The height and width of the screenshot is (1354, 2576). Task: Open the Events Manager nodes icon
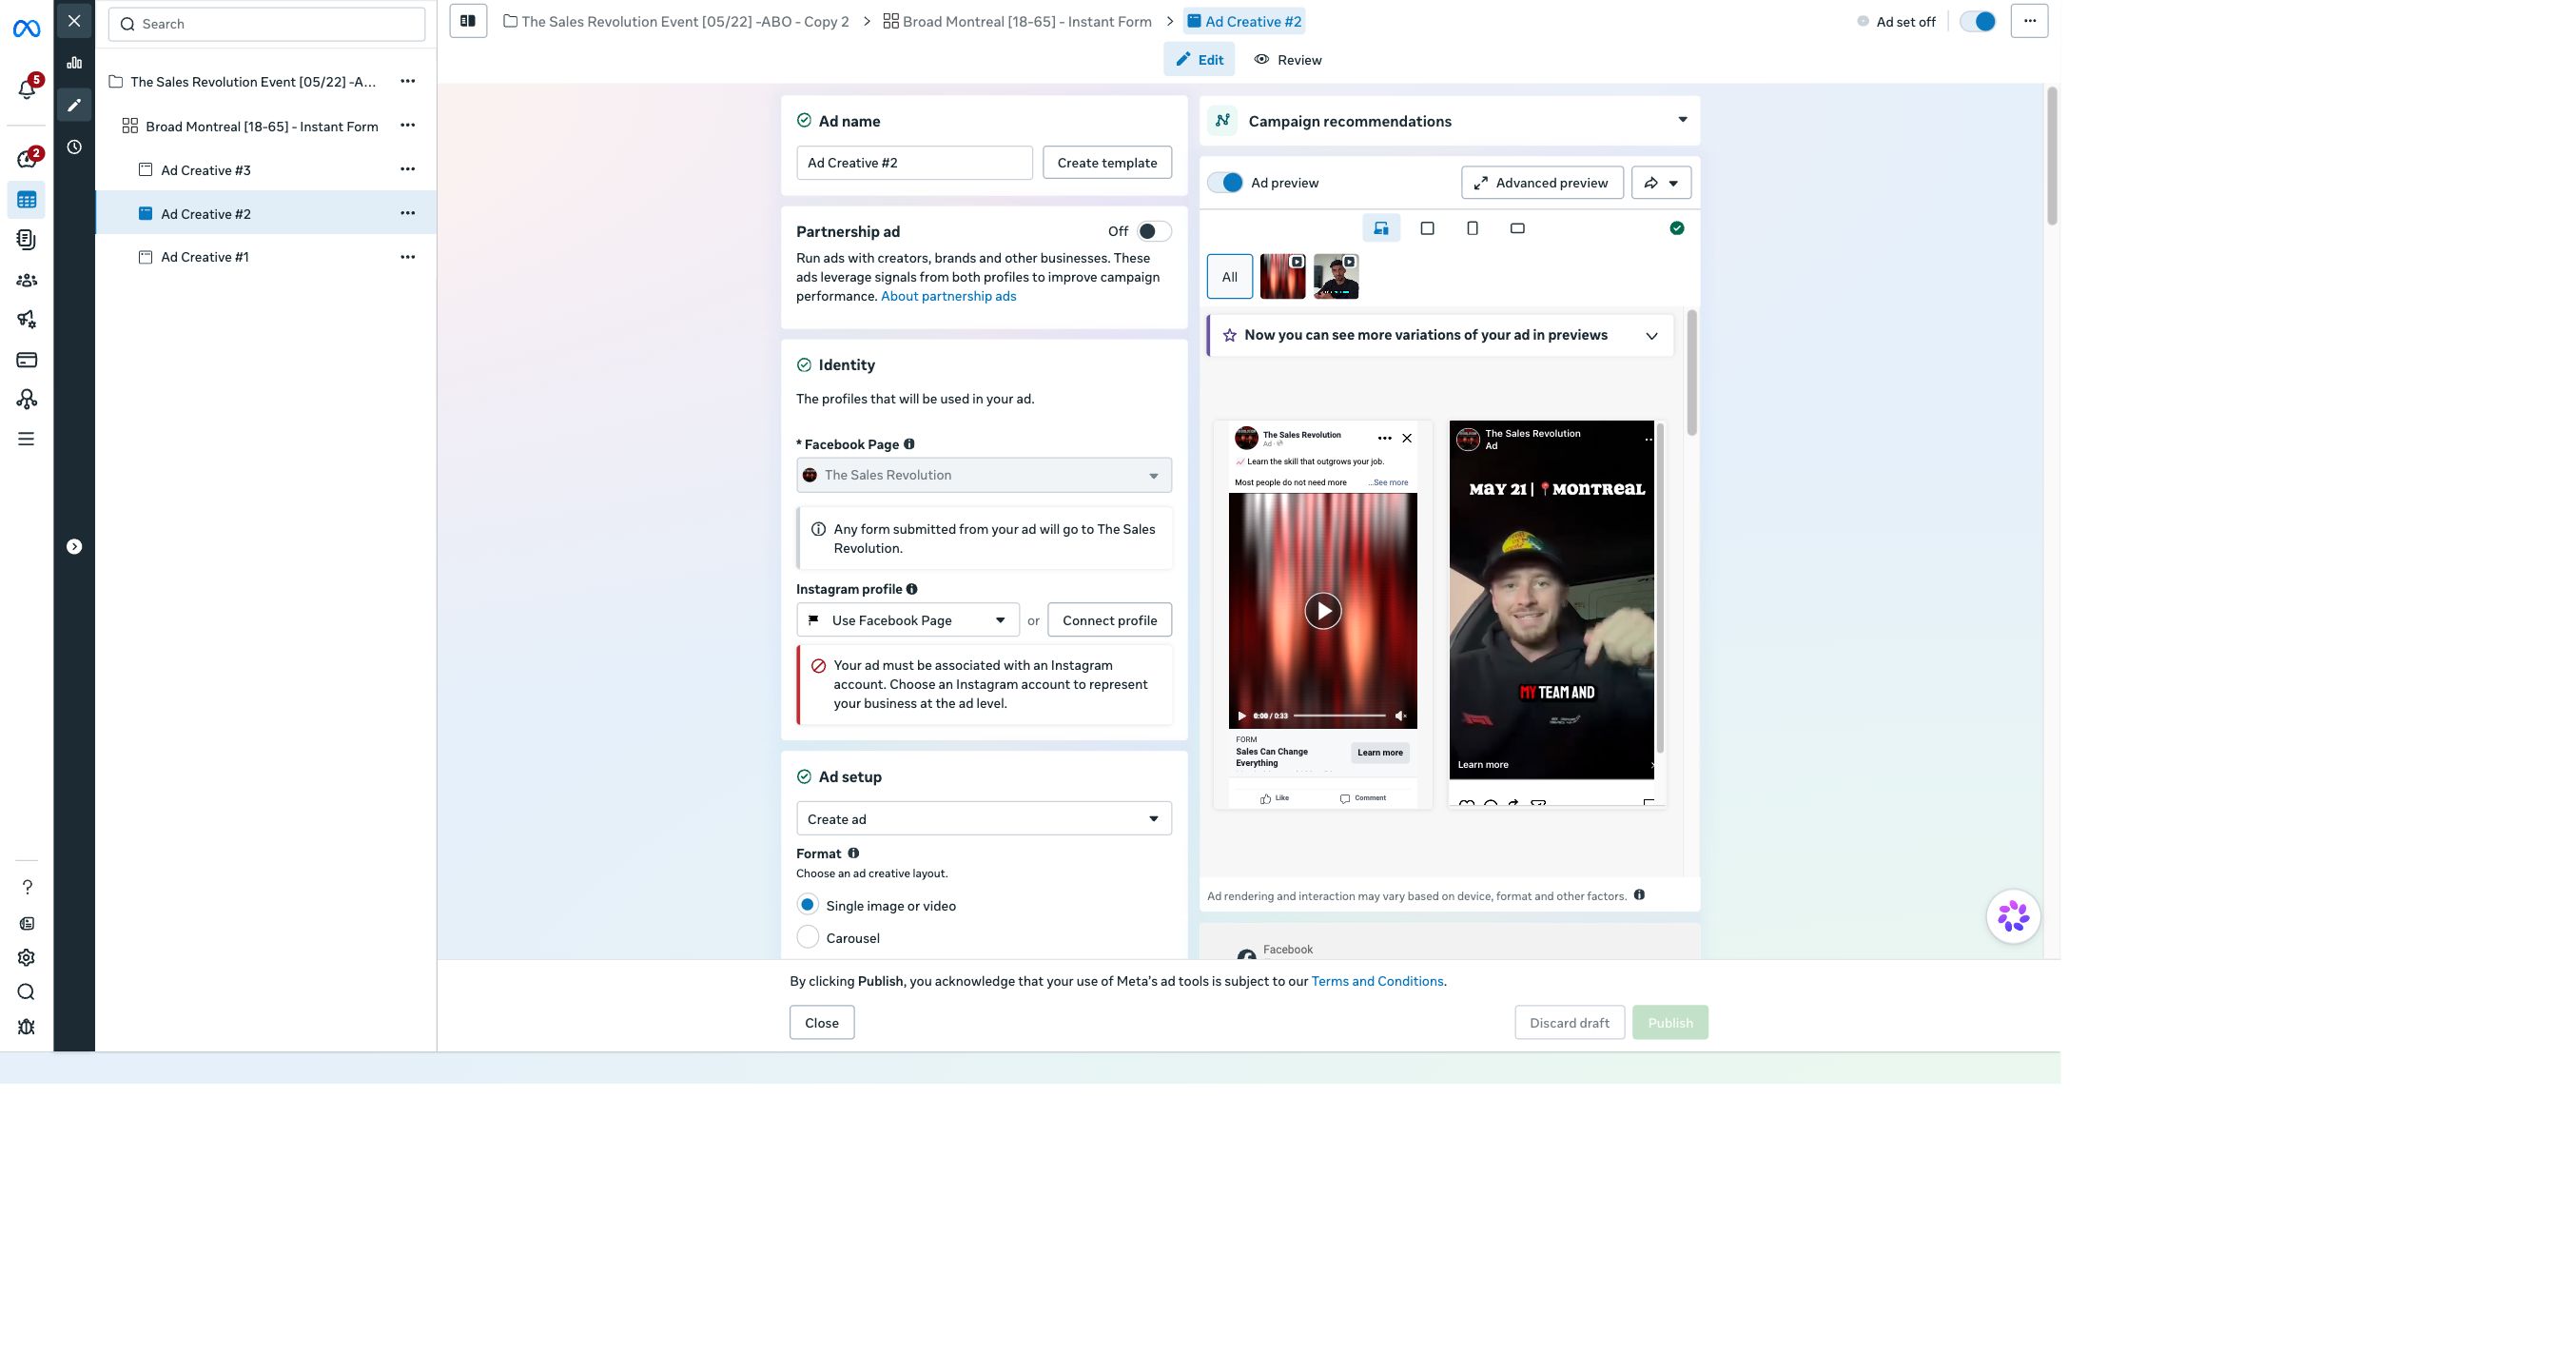[x=27, y=400]
